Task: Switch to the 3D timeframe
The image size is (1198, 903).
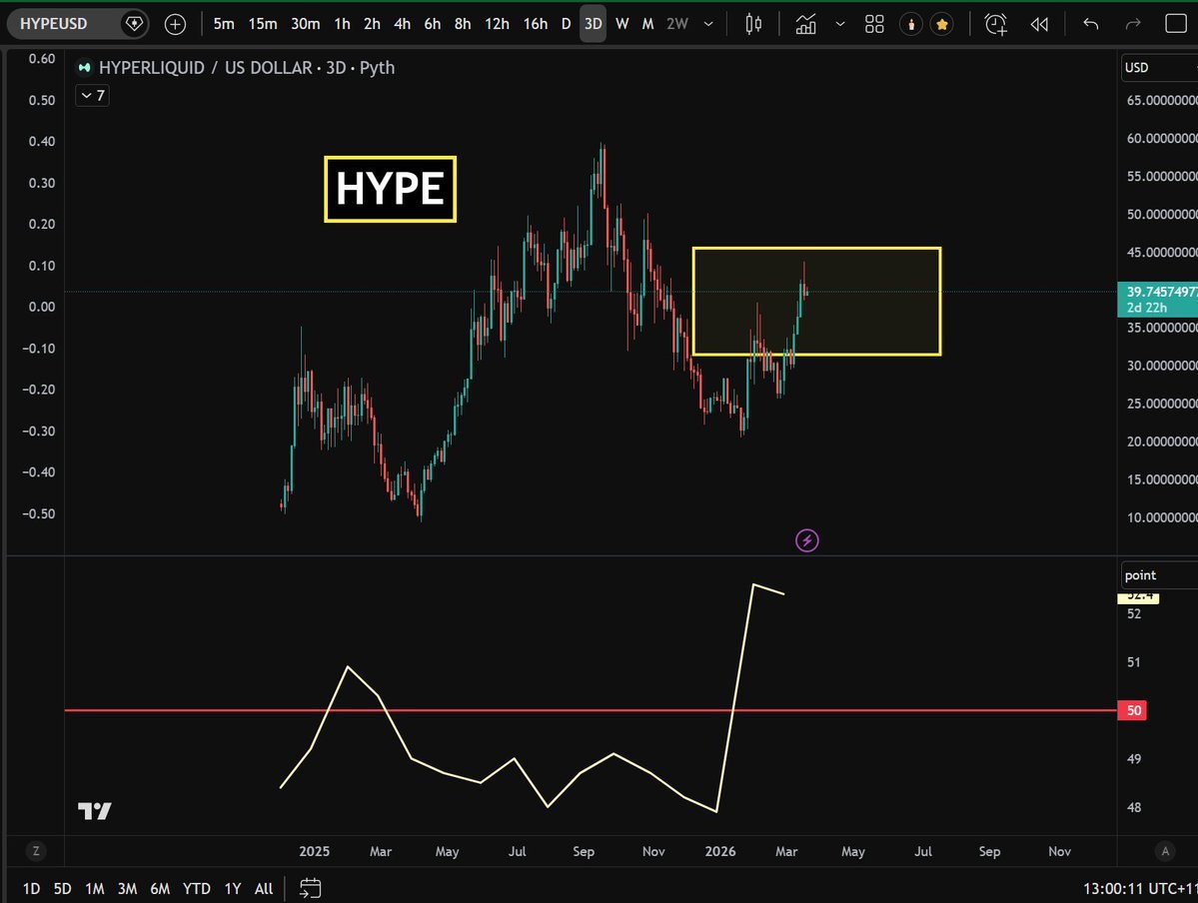Action: pos(593,23)
